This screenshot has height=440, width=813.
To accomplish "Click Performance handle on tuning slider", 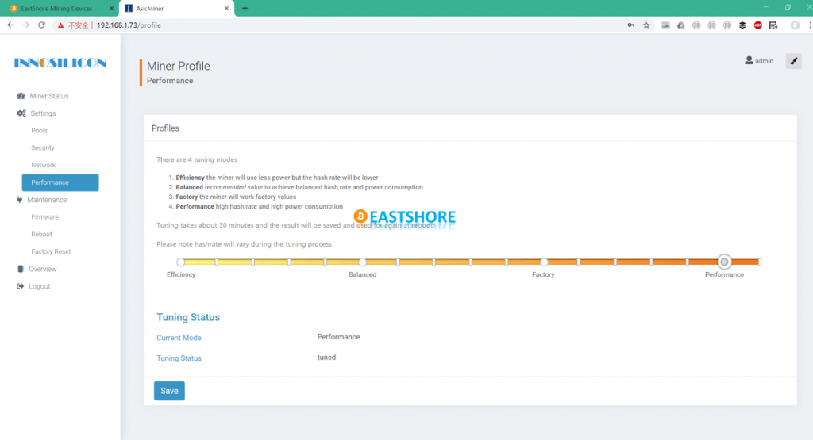I will pyautogui.click(x=724, y=262).
